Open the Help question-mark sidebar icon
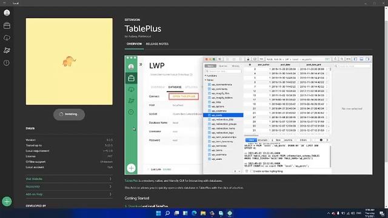Viewport: 388px width, 218px height. [7, 63]
